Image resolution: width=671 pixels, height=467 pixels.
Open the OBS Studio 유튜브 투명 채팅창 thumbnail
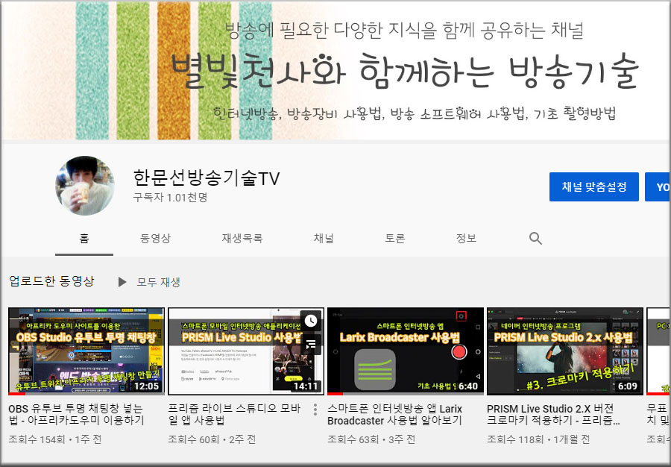(86, 351)
